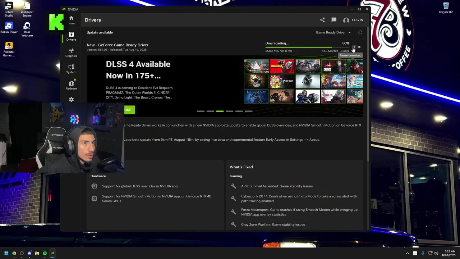
Task: Open Google Chrome from taskbar
Action: 14,253
